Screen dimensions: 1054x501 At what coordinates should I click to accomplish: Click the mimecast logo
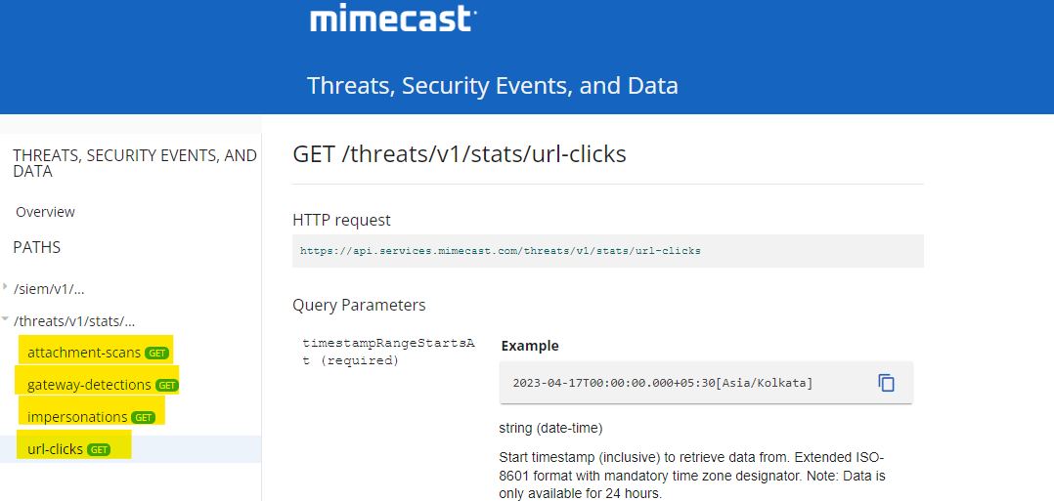(x=393, y=20)
